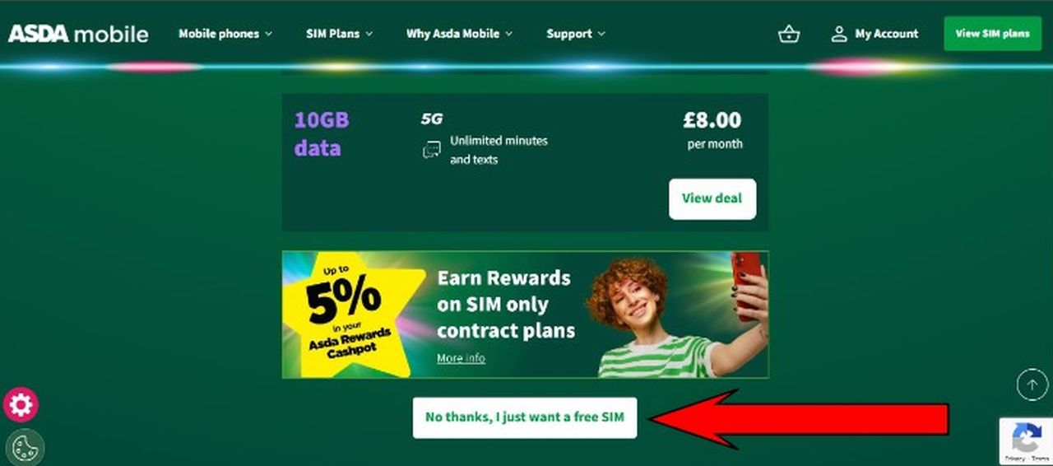Click the 5% Asda Rewards Cashpot star
This screenshot has height=466, width=1053.
coord(355,315)
